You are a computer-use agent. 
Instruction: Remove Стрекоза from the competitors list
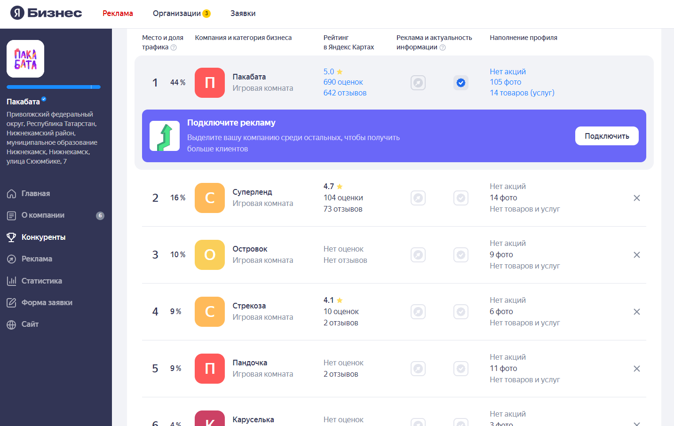pos(637,312)
